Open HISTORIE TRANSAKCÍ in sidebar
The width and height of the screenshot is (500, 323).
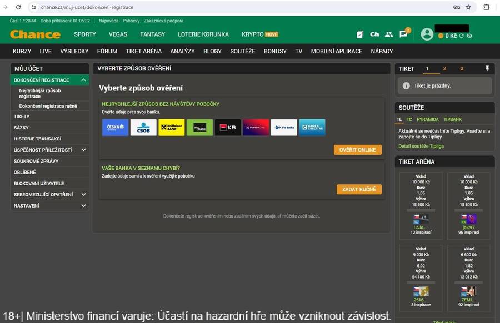49,139
